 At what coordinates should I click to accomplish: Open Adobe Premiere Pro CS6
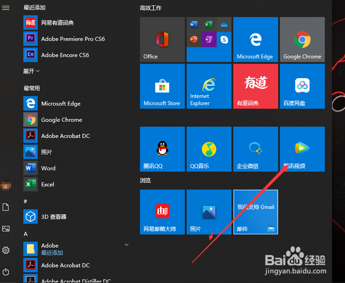76,39
